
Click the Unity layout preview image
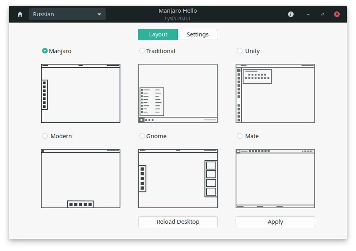tap(275, 93)
